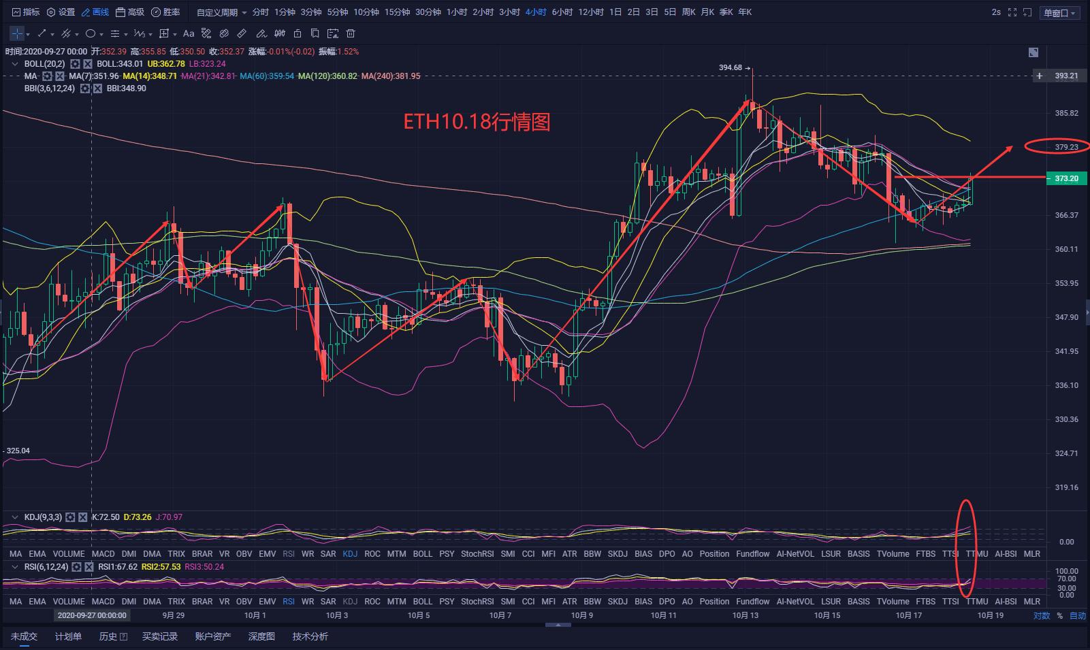This screenshot has width=1090, height=650.
Task: Collapse the RSI(6,12,24) indicator chevron
Action: click(x=15, y=567)
